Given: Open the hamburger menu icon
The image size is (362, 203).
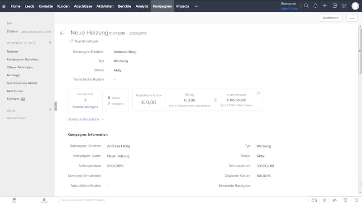Looking at the screenshot, I should tap(4, 6).
